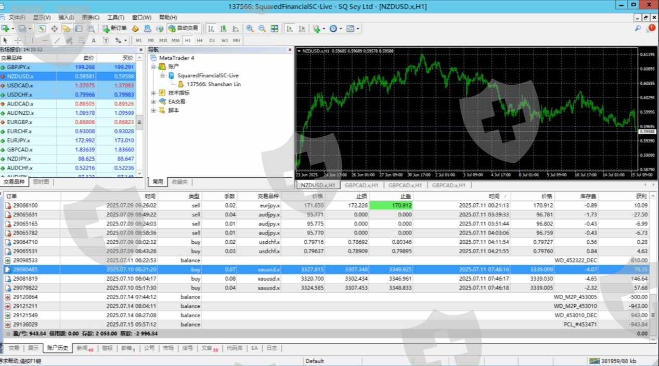Click the Zoom Out magnifier icon
Image resolution: width=659 pixels, height=366 pixels.
pyautogui.click(x=262, y=29)
